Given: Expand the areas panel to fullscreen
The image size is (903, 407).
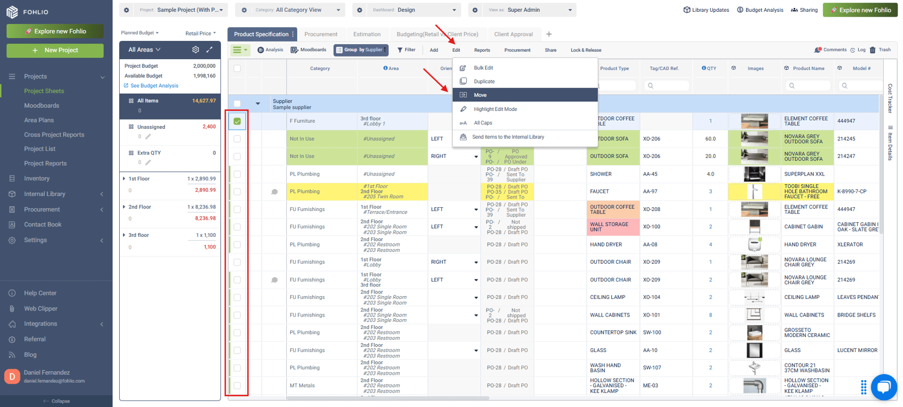Looking at the screenshot, I should pyautogui.click(x=210, y=50).
